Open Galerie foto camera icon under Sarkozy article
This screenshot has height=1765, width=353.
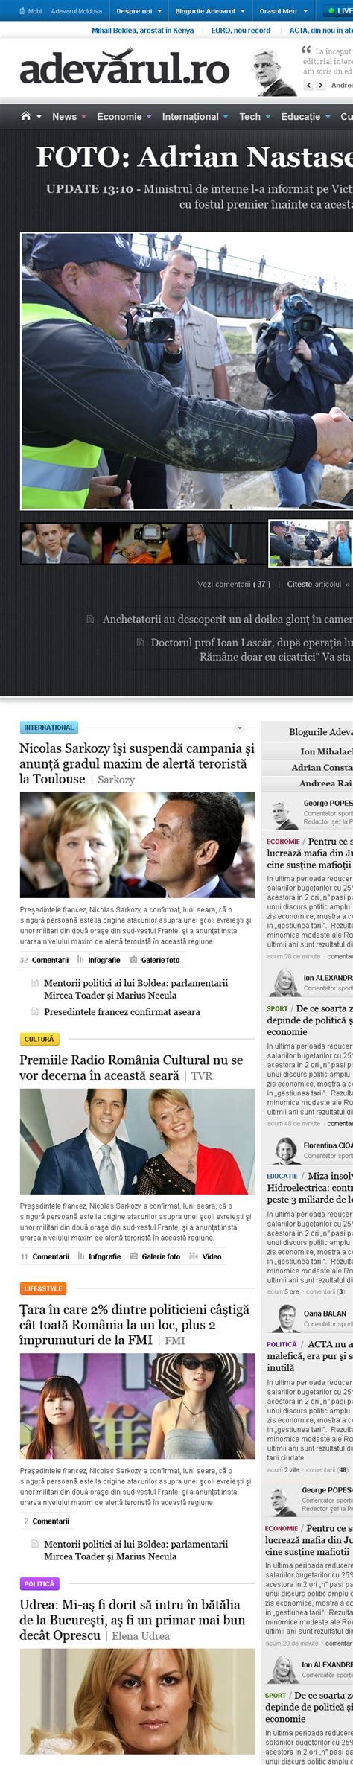[133, 960]
